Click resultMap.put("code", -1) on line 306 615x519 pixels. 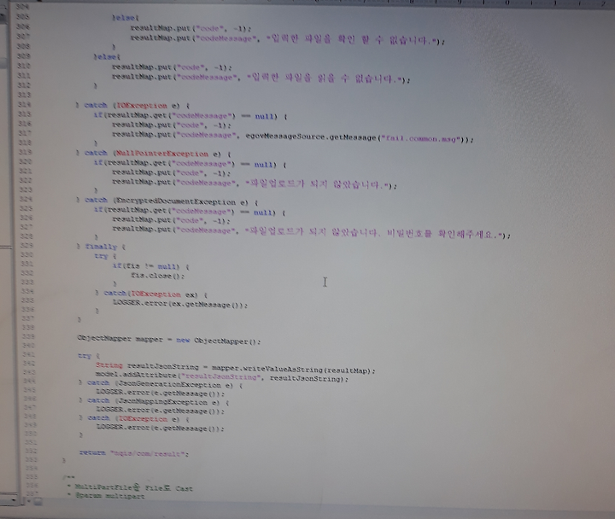[190, 28]
